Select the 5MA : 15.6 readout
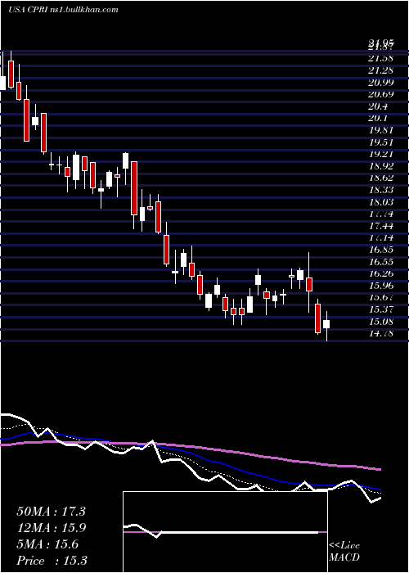The height and width of the screenshot is (573, 409). tap(47, 544)
